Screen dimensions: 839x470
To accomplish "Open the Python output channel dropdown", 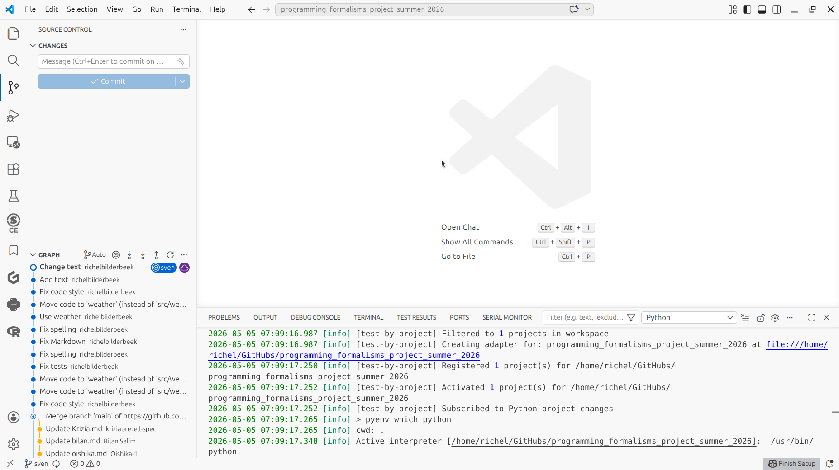I will [689, 318].
